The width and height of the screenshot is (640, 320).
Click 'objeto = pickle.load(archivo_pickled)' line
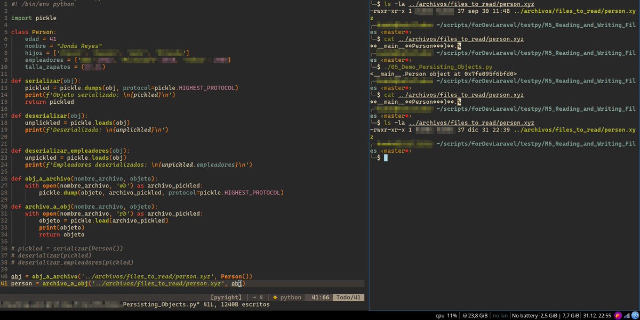[104, 220]
